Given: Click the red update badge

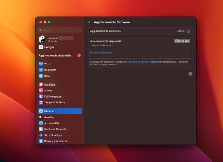Looking at the screenshot, I should [x=79, y=56].
